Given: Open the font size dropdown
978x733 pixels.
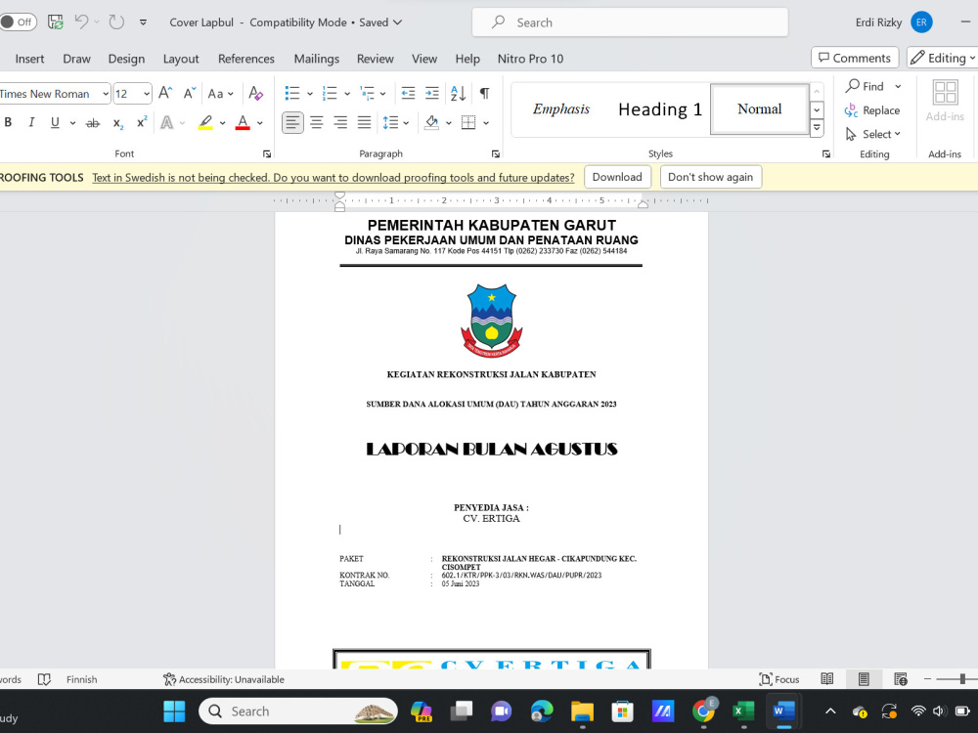Looking at the screenshot, I should click(147, 94).
